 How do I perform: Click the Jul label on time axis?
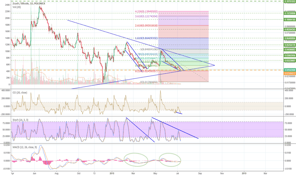178,173
